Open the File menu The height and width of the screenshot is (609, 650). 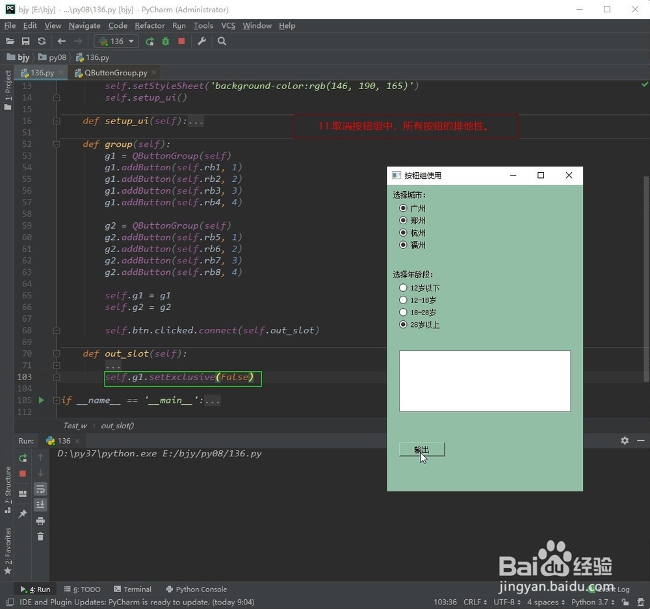point(10,25)
